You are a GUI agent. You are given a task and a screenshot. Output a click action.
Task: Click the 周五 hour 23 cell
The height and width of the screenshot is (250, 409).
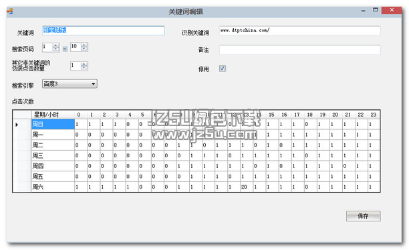[374, 177]
